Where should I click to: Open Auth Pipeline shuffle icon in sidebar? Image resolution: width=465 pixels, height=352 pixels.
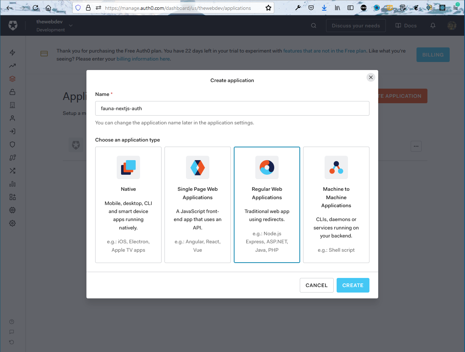12,171
